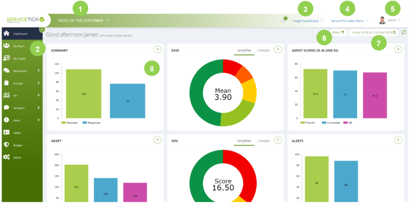This screenshot has width=411, height=205.
Task: Click the insight bulb on Adept card
Action: pyautogui.click(x=158, y=140)
